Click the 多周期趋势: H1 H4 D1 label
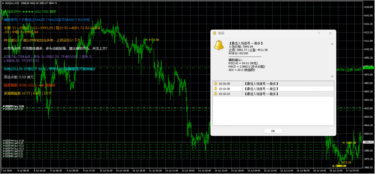 click(28, 94)
